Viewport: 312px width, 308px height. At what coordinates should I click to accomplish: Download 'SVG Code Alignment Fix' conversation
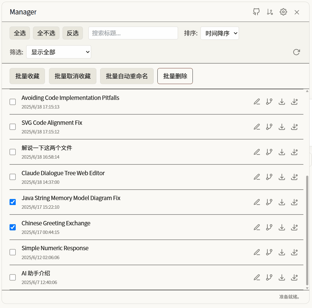pos(282,127)
